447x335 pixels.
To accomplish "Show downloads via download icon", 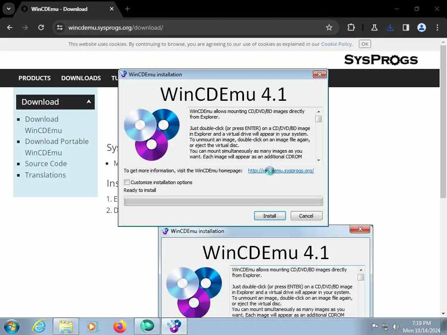I will click(x=390, y=27).
